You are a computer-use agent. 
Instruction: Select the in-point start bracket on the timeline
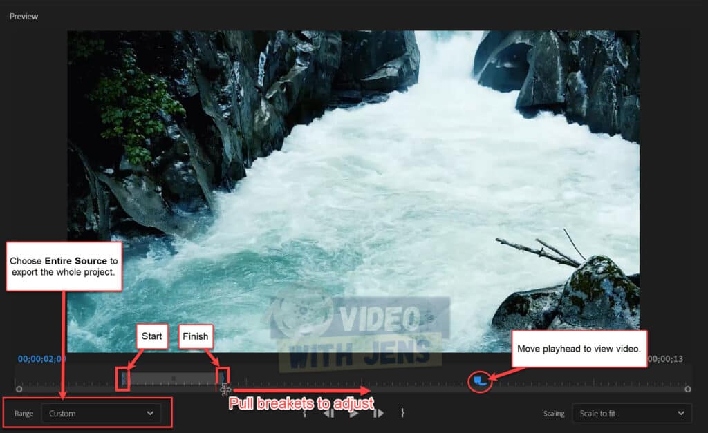[123, 379]
